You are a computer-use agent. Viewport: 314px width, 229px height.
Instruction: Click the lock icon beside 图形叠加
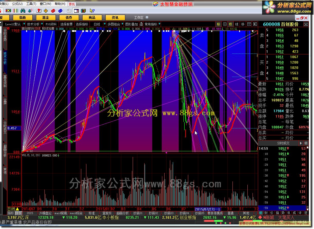pyautogui.click(x=142, y=24)
